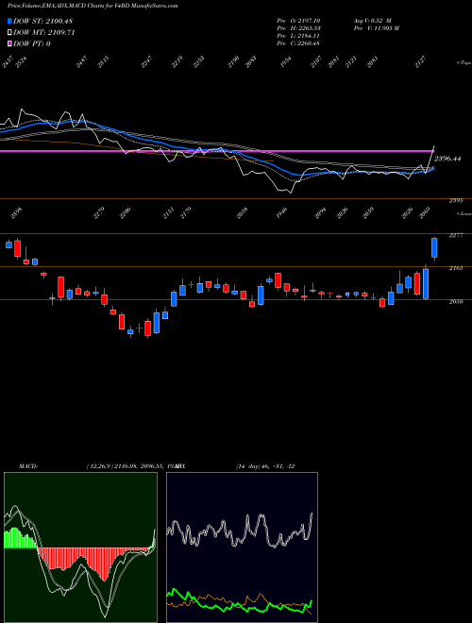Click the 2247 top-row price label
Viewport: 472px width, 623px height.
[x=146, y=62]
